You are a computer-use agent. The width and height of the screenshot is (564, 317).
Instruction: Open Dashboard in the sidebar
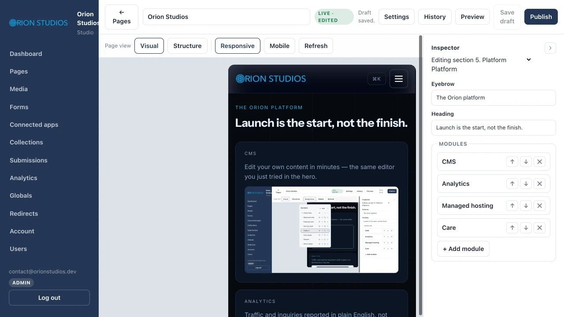(x=26, y=54)
